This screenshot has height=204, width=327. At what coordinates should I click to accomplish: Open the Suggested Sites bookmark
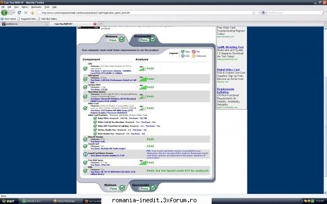[26, 19]
